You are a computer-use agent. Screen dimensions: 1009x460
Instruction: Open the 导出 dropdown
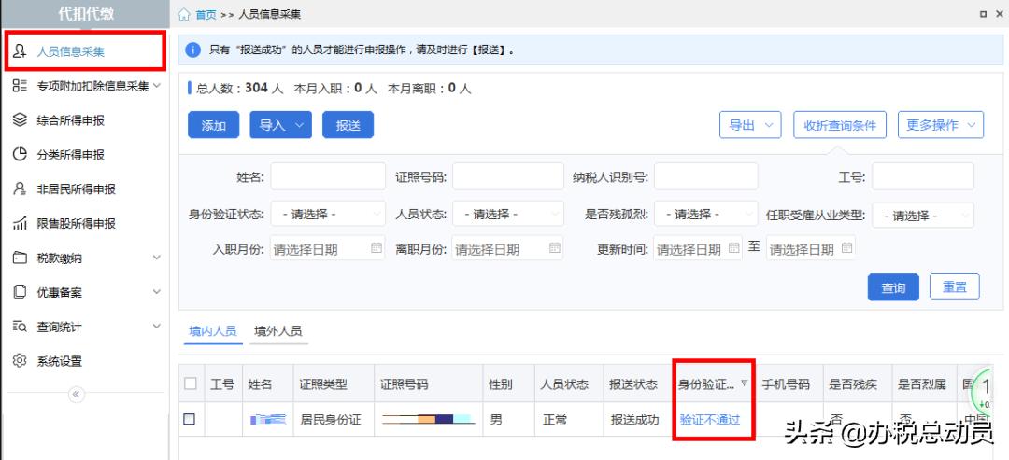750,125
